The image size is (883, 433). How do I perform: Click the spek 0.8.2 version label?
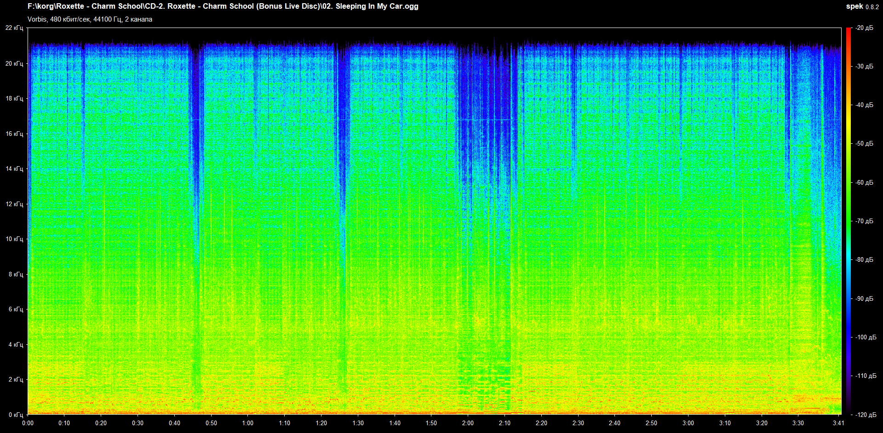click(x=862, y=6)
